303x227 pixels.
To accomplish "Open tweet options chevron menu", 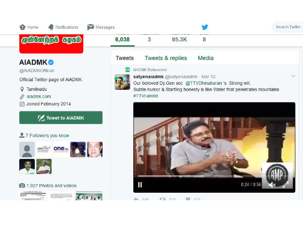I will coord(293,76).
